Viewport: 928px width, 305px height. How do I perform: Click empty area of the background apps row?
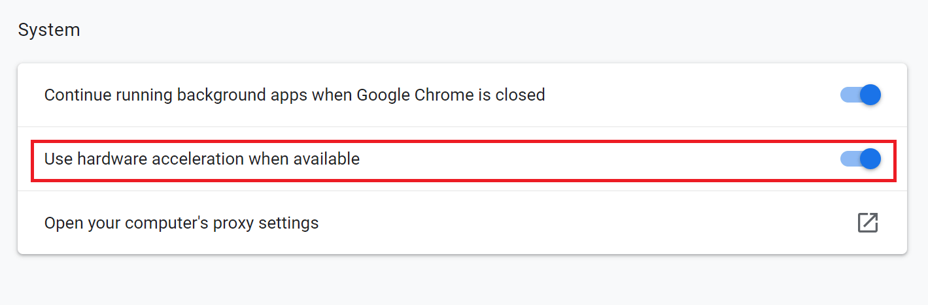pyautogui.click(x=687, y=95)
